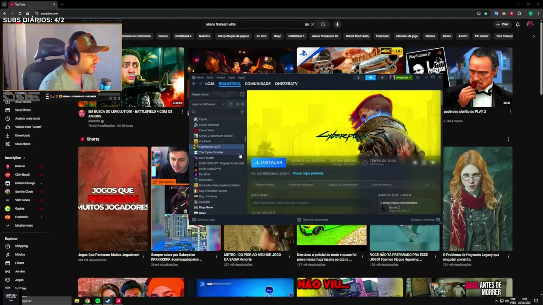Image resolution: width=543 pixels, height=305 pixels.
Task: Click the ready-to-play icon in library filters
Action: coord(243,104)
